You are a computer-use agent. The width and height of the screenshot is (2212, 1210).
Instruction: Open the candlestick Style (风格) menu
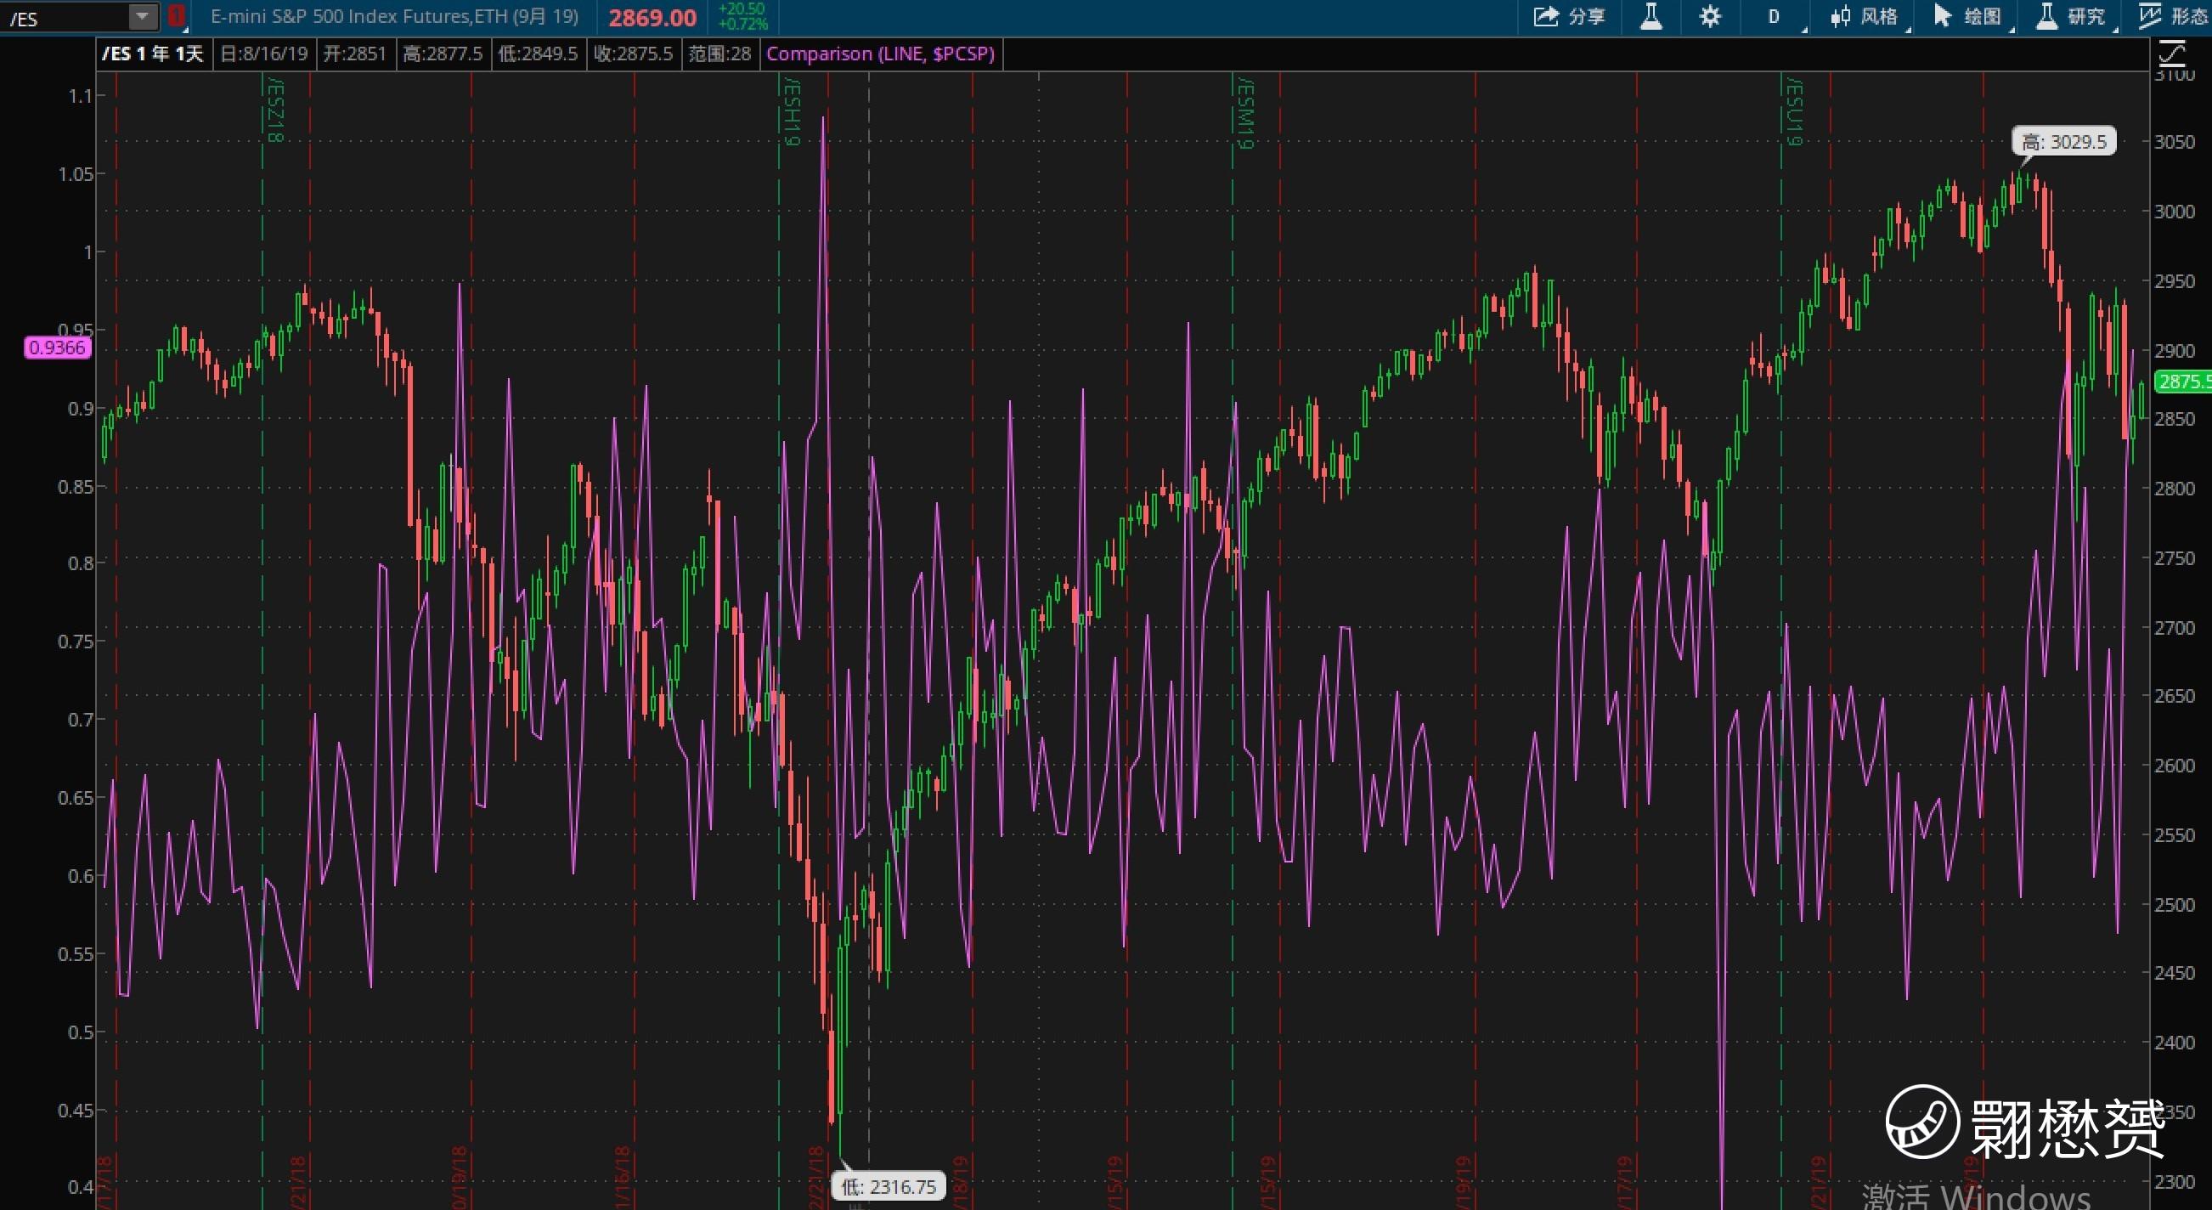click(x=1863, y=16)
